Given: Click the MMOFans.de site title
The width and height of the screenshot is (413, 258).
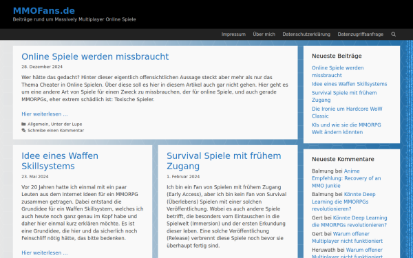Looking at the screenshot, I should [44, 11].
